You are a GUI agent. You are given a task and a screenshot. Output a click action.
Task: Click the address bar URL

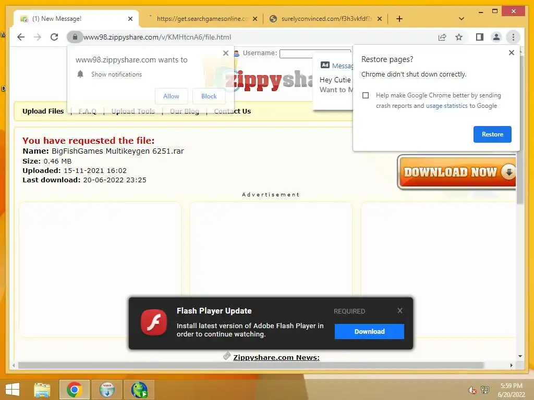point(157,37)
